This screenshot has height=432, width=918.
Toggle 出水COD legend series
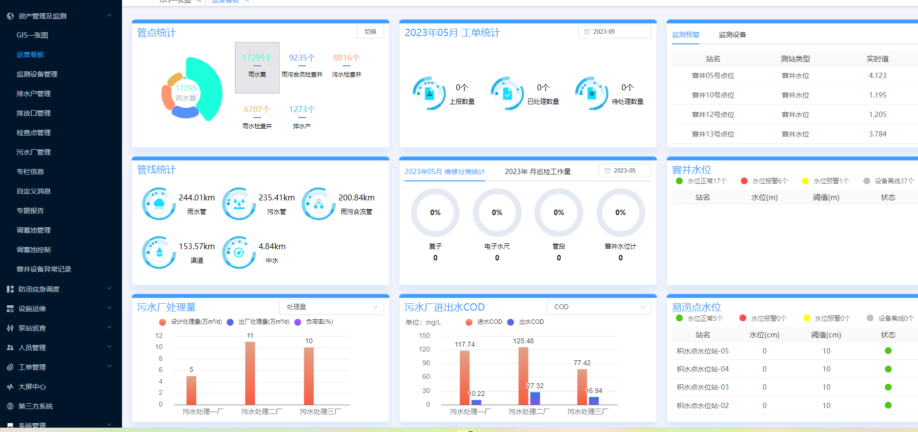(526, 322)
